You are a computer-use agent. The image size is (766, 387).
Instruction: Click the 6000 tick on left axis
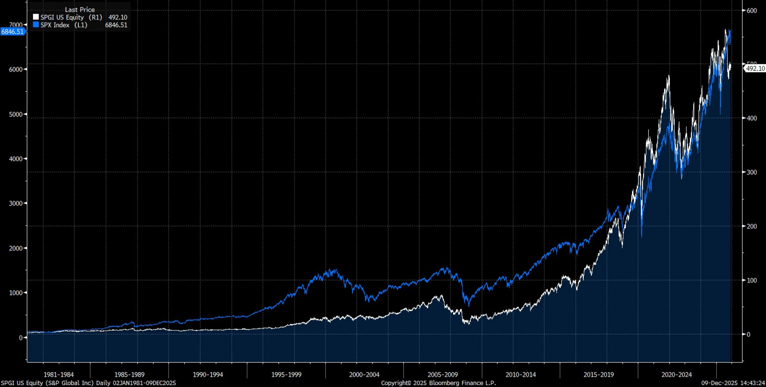tap(16, 69)
